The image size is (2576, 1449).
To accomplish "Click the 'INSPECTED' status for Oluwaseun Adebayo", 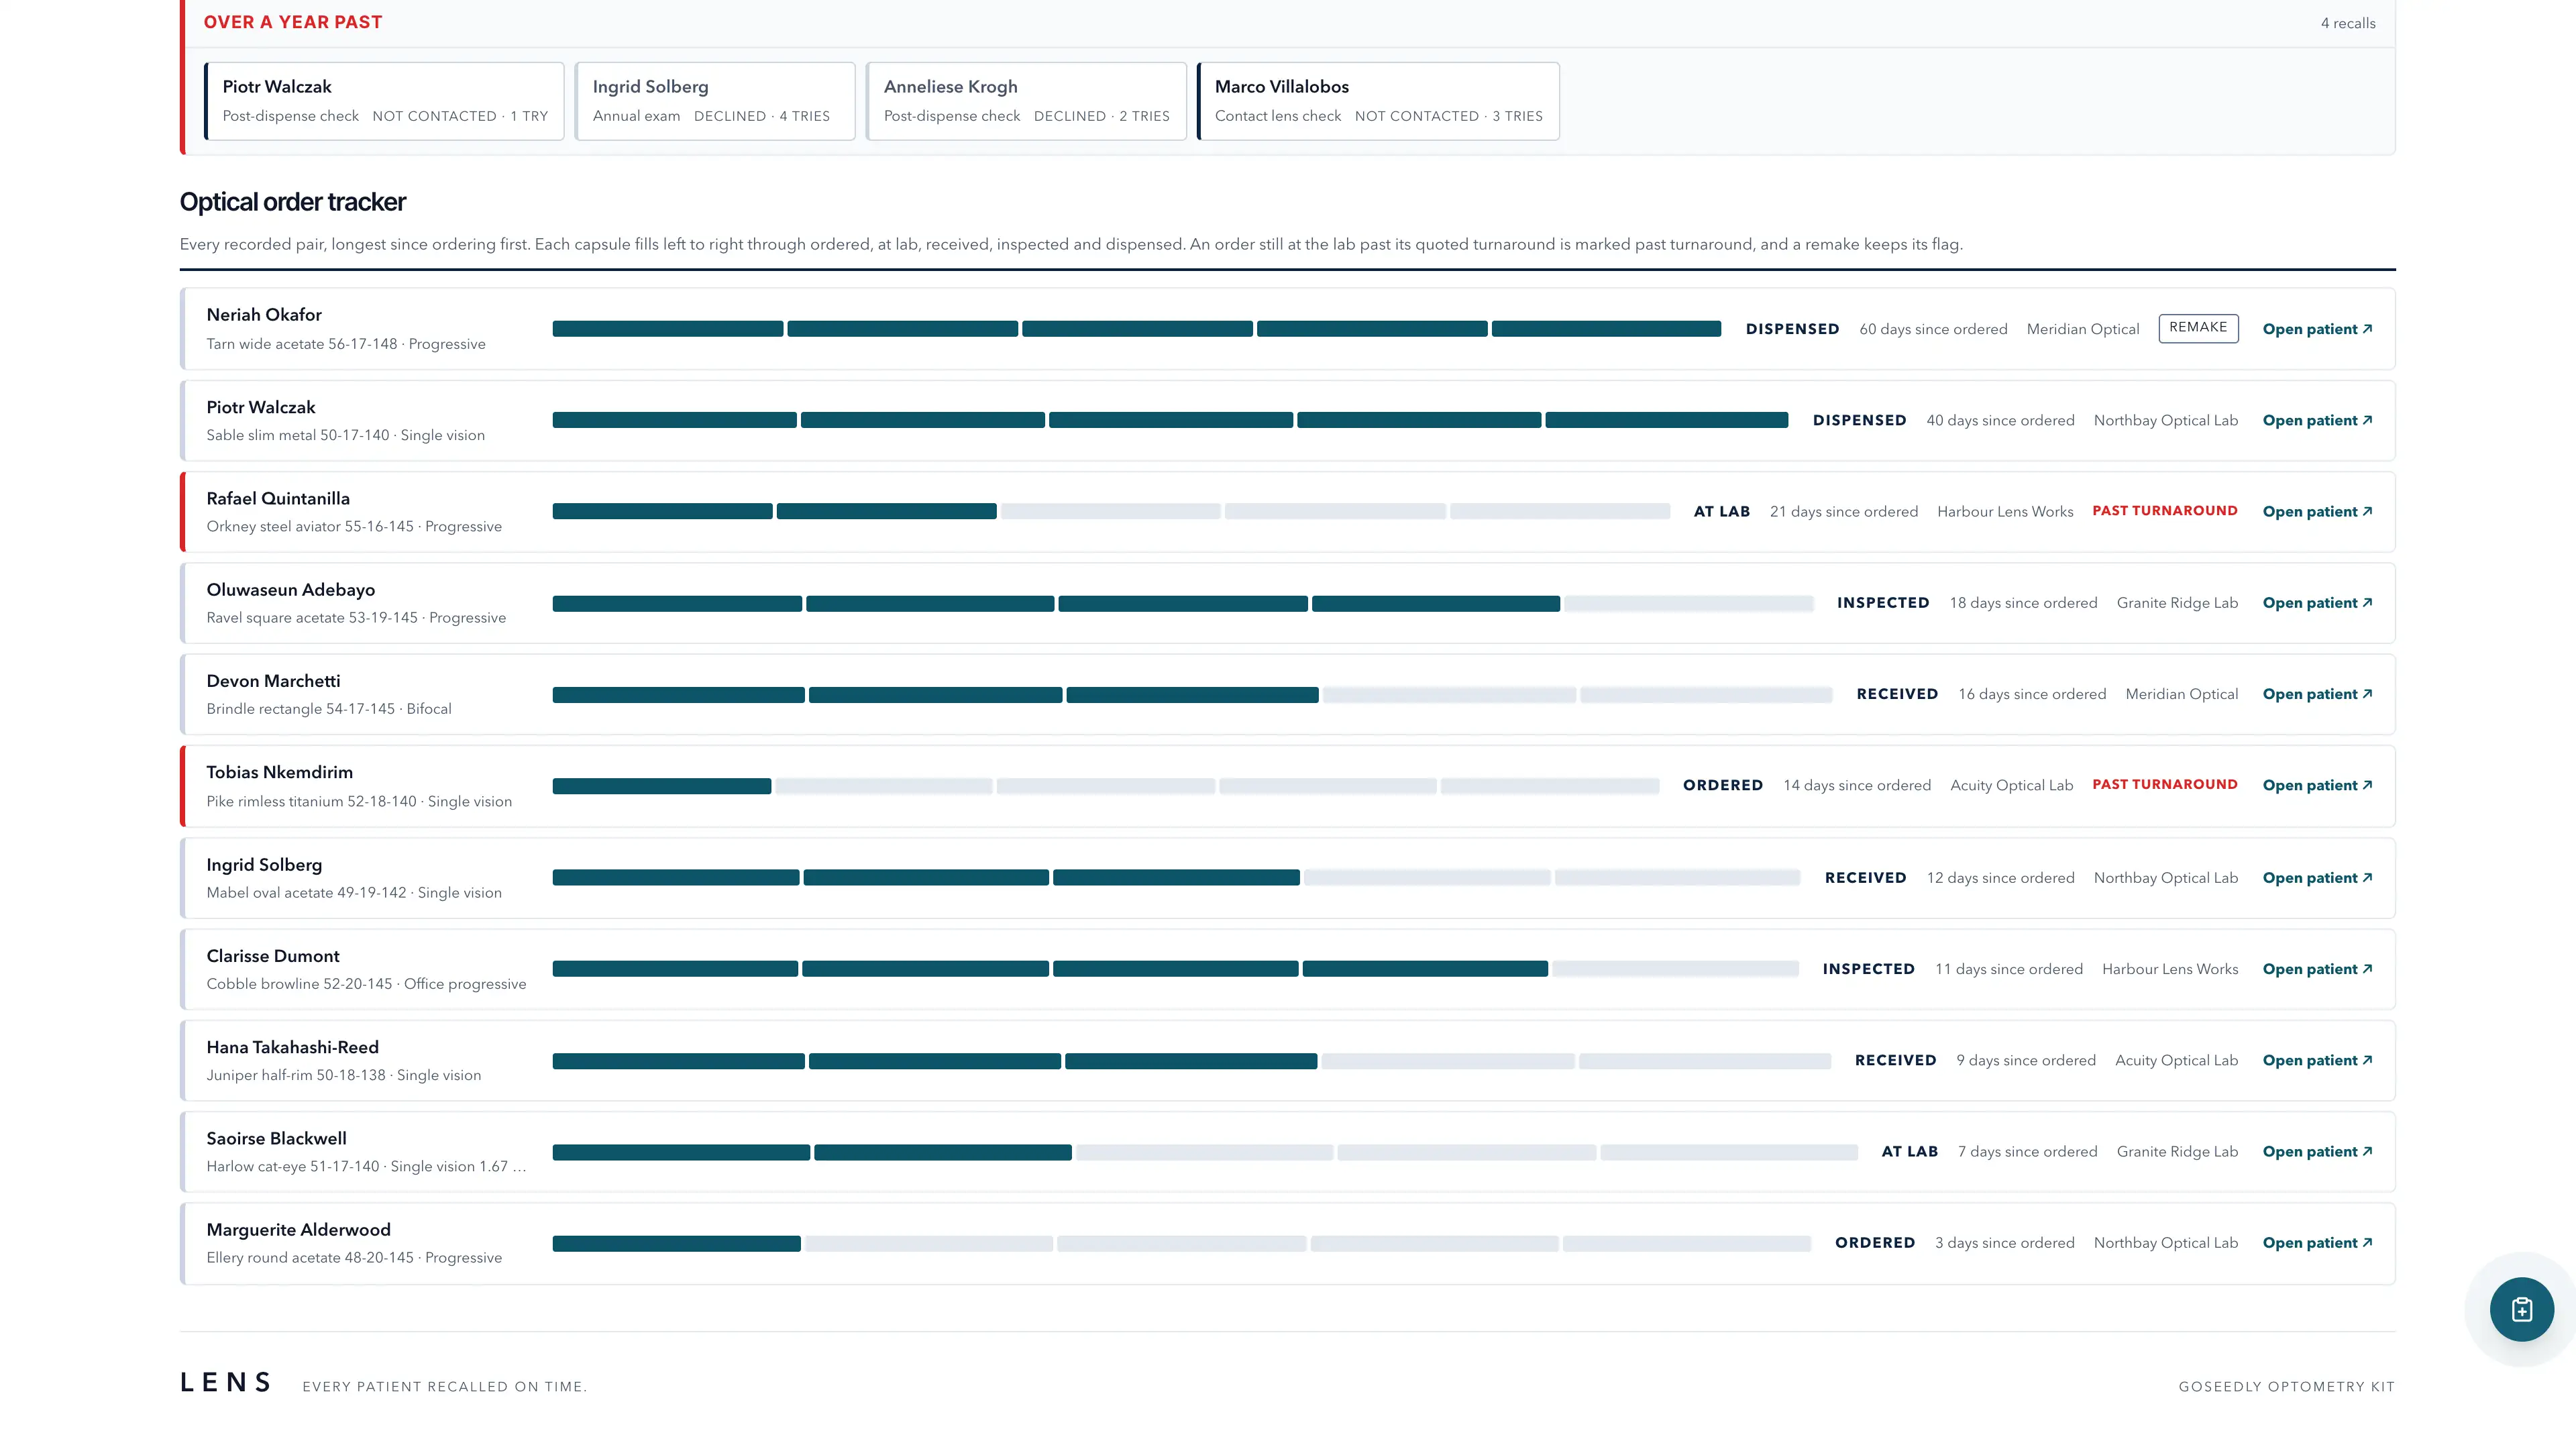I will [x=1883, y=603].
